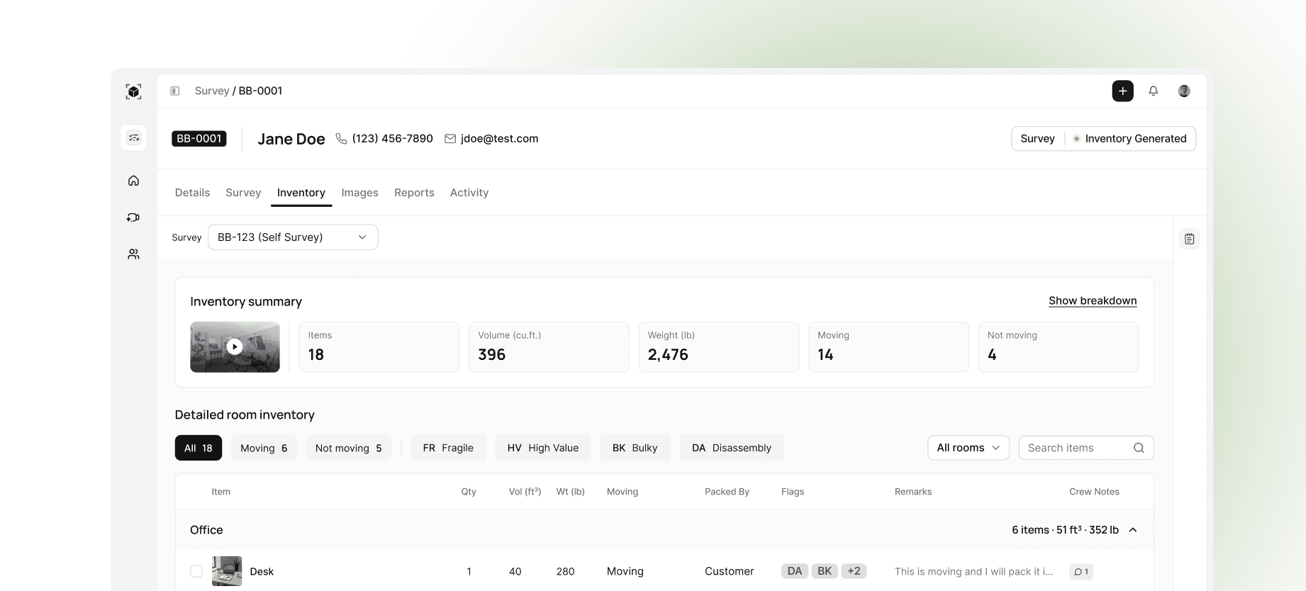Select the All 18 filter button
Screen dimensions: 1306x591
pyautogui.click(x=199, y=448)
